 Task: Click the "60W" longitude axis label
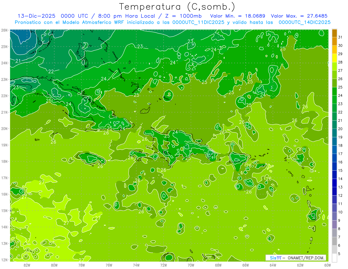[327, 265]
